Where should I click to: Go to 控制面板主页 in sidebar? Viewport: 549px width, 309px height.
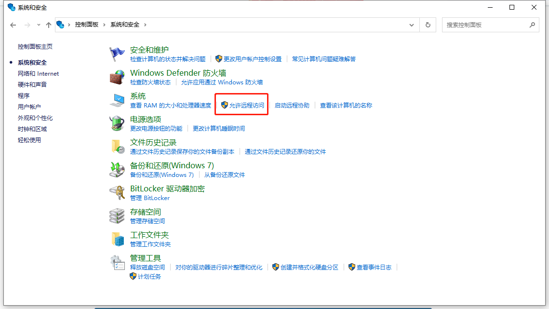coord(35,47)
